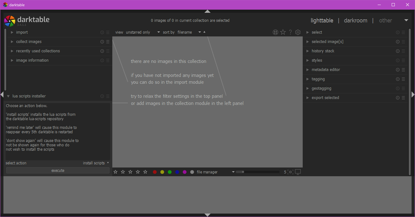The width and height of the screenshot is (415, 217).
Task: Toggle the star overlay icon in top toolbar
Action: point(283,32)
